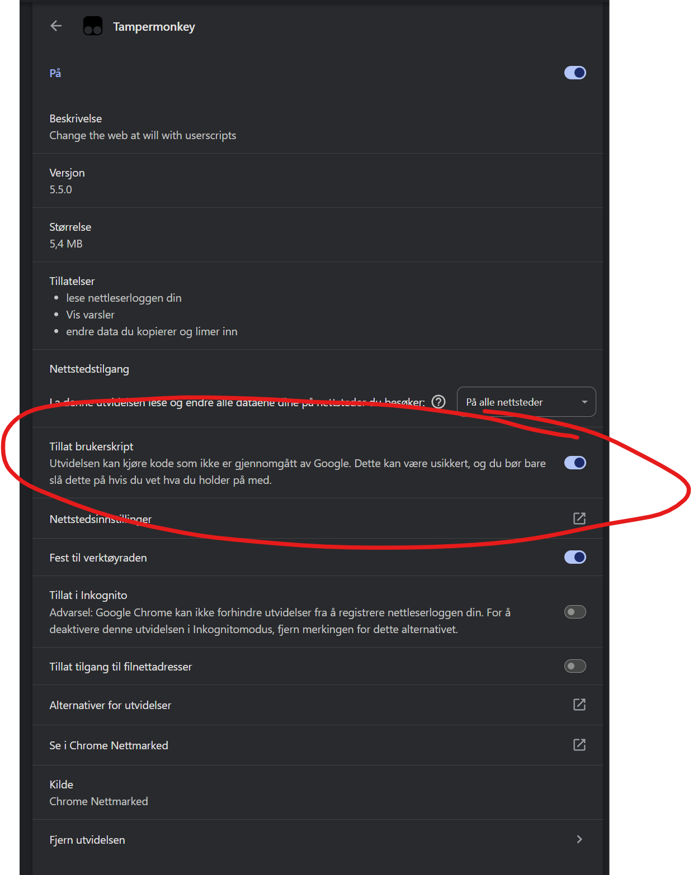The image size is (693, 875).
Task: Click the 'lese nettleserloggen din' permission
Action: pos(124,298)
